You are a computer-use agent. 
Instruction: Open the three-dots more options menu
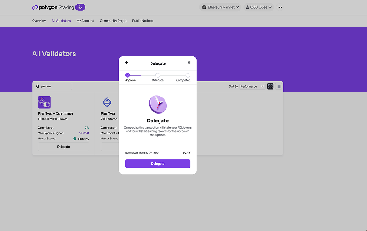click(x=279, y=7)
